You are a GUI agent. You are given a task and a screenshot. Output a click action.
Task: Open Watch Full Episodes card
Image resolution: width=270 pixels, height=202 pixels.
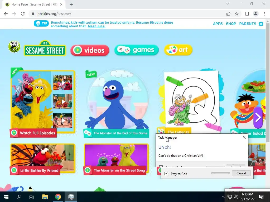(42, 103)
